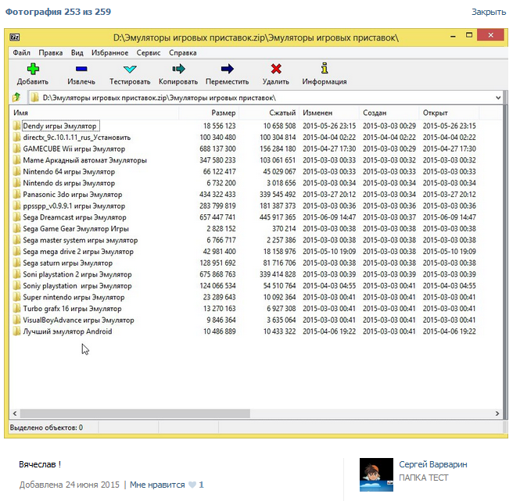Select folder icon of Лучший эмулятор Android
Image resolution: width=520 pixels, height=501 pixels.
pyautogui.click(x=16, y=331)
